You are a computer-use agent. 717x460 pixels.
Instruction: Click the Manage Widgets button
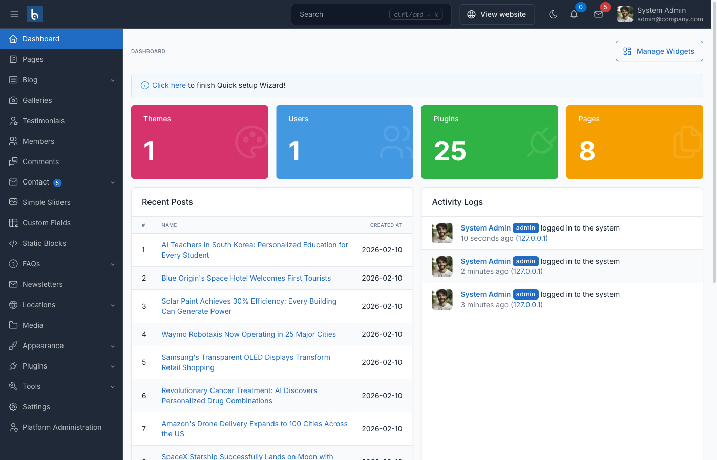pyautogui.click(x=659, y=51)
